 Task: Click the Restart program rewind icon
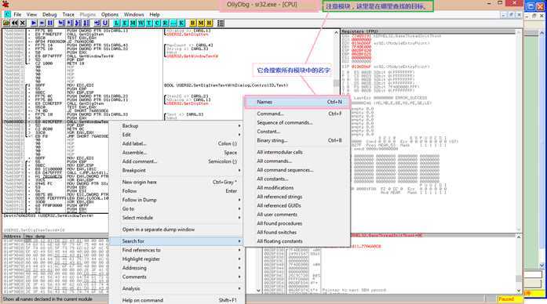14,23
